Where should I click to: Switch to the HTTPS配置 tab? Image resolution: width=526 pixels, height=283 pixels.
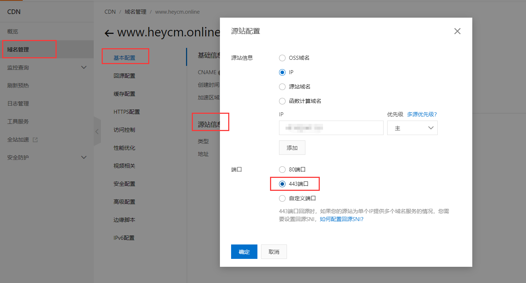point(127,112)
